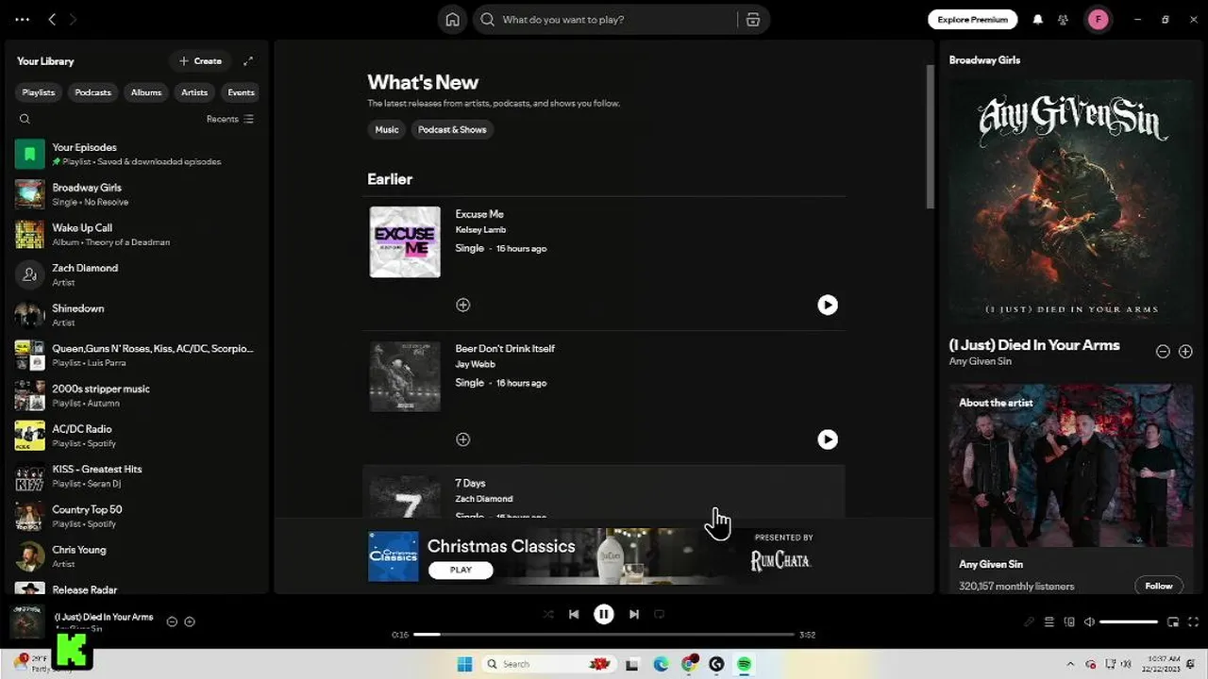Follow Any Given Sin
Image resolution: width=1208 pixels, height=679 pixels.
1159,586
